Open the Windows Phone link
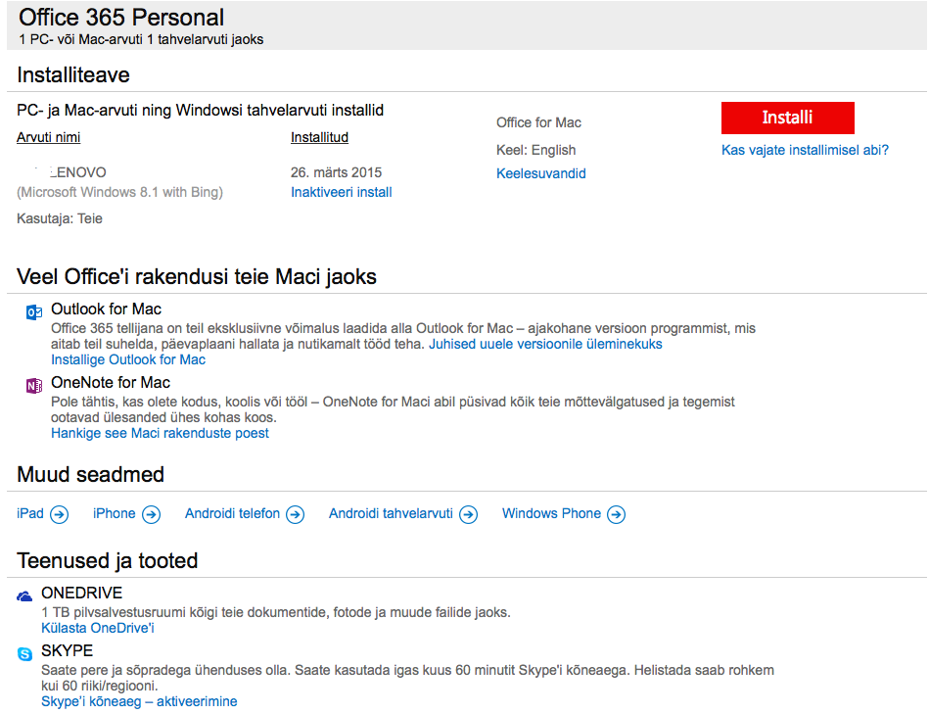Viewport: 929px width, 714px height. click(551, 513)
